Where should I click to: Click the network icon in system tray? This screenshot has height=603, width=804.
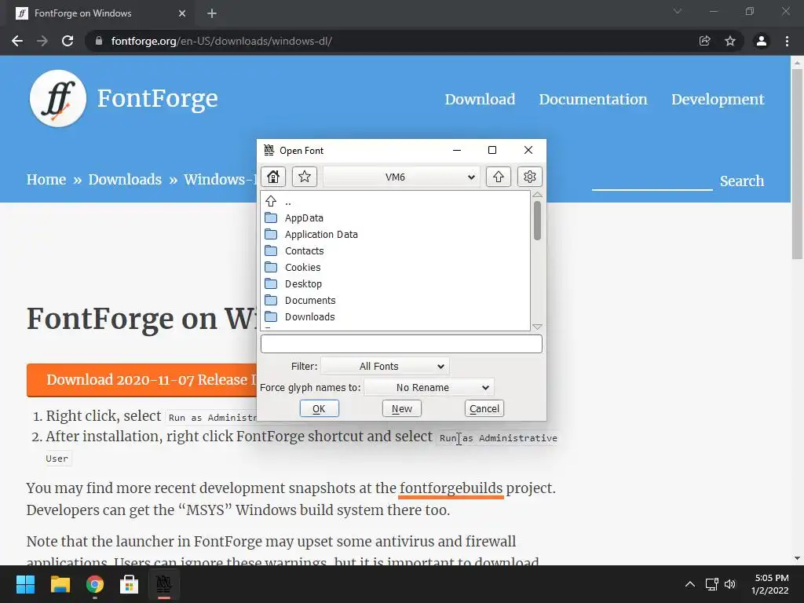[711, 584]
